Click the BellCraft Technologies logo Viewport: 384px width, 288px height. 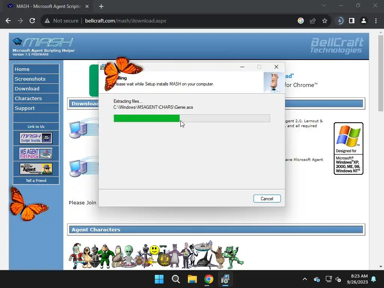(337, 45)
